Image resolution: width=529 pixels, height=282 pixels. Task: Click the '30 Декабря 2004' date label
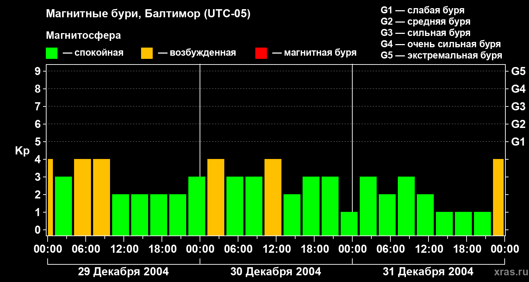point(276,272)
